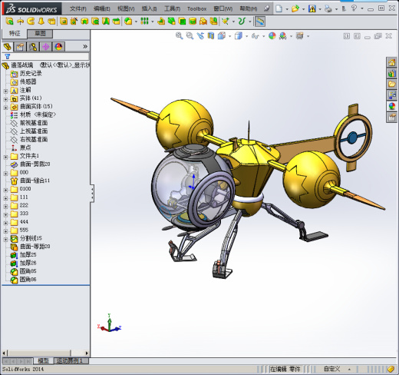Screen dimensions: 399x375
Task: Click the Apply Scene icon
Action: point(283,36)
